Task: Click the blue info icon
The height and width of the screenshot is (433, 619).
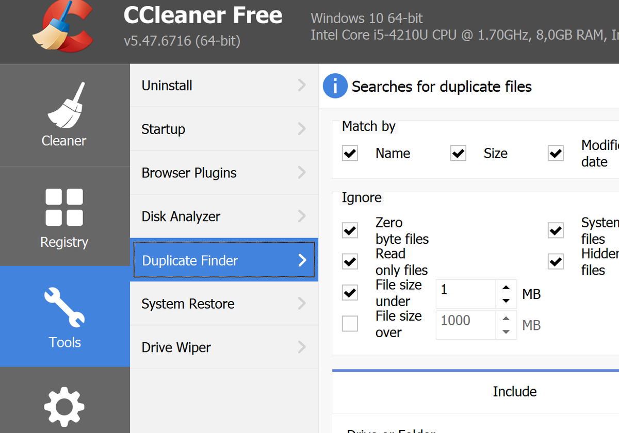Action: (x=335, y=86)
